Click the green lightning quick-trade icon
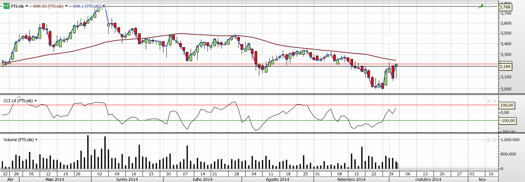525x182 pixels. click(481, 7)
